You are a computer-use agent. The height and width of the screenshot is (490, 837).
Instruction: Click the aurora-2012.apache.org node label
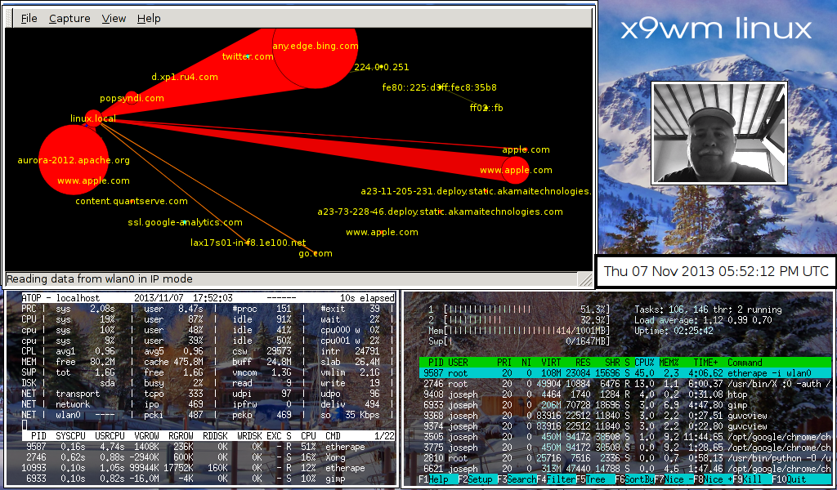[74, 160]
